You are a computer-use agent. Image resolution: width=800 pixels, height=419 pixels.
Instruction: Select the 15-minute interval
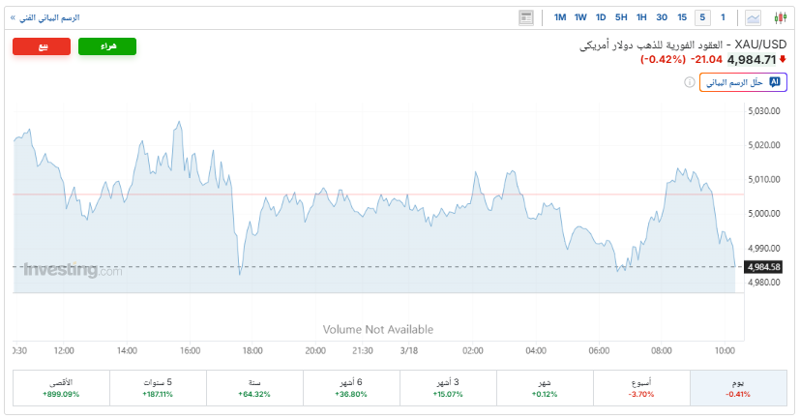682,17
